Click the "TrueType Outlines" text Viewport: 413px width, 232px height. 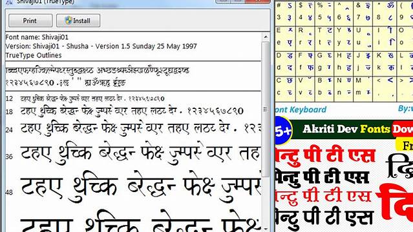(x=34, y=55)
